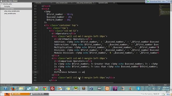Switch to Sublime Text in the taskbar

pos(84,89)
